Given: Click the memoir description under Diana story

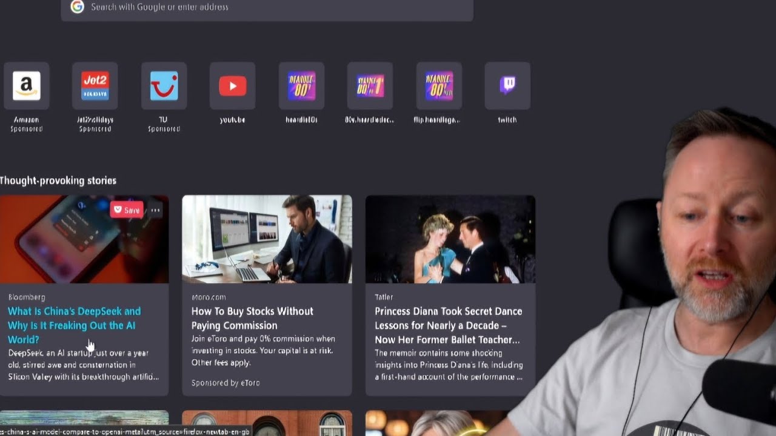Looking at the screenshot, I should tap(449, 365).
